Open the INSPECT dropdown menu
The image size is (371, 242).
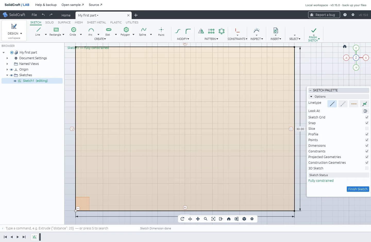[x=257, y=39]
